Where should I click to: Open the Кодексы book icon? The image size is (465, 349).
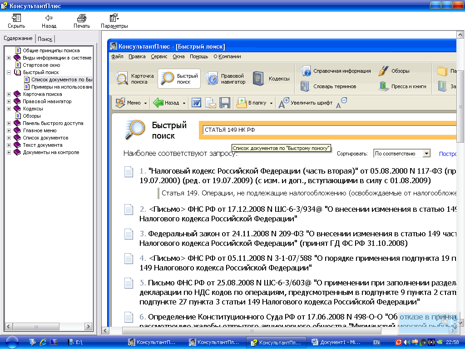pos(258,79)
